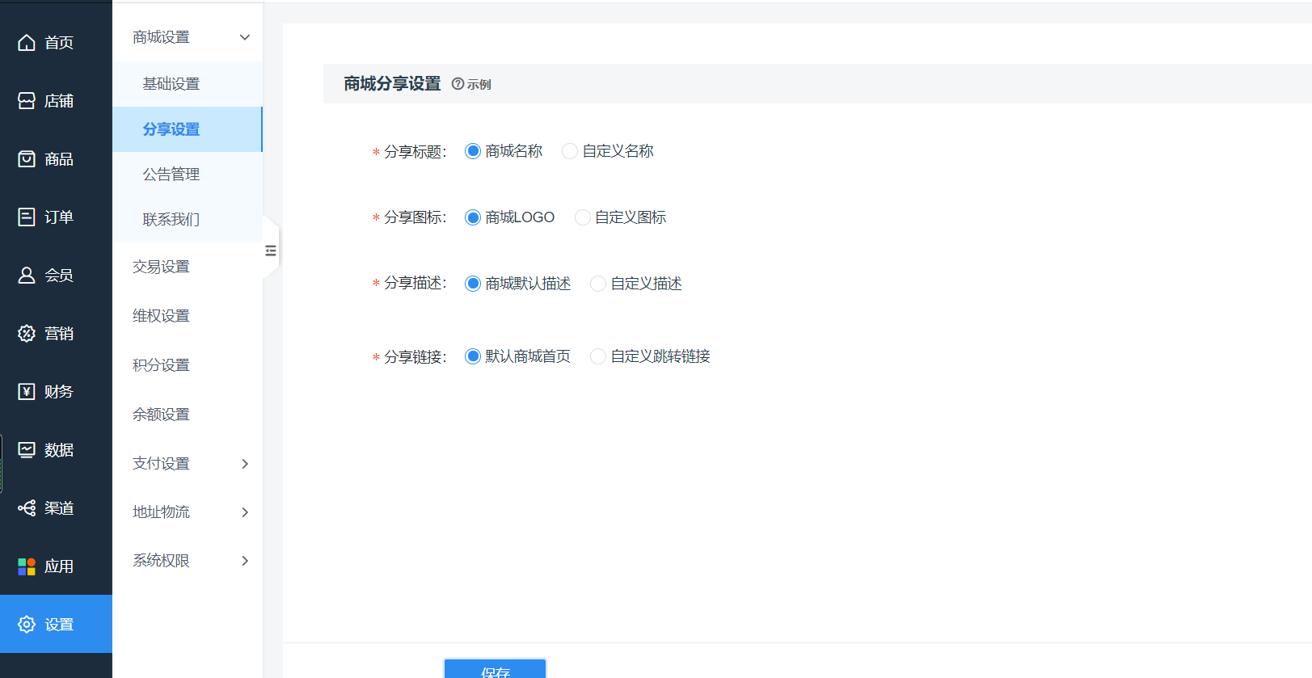Open the channels (渠道) share icon

(27, 508)
